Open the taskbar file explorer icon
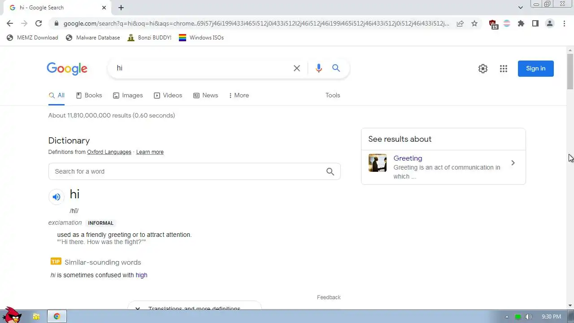Image resolution: width=574 pixels, height=323 pixels. (x=36, y=317)
